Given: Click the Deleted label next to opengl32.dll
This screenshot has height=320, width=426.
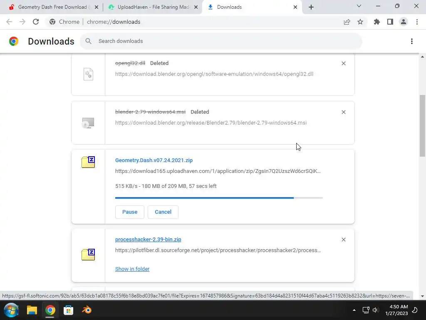Looking at the screenshot, I should click(159, 63).
